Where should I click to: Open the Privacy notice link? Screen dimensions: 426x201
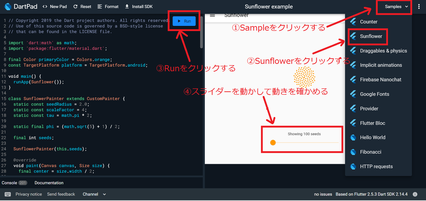pyautogui.click(x=29, y=194)
